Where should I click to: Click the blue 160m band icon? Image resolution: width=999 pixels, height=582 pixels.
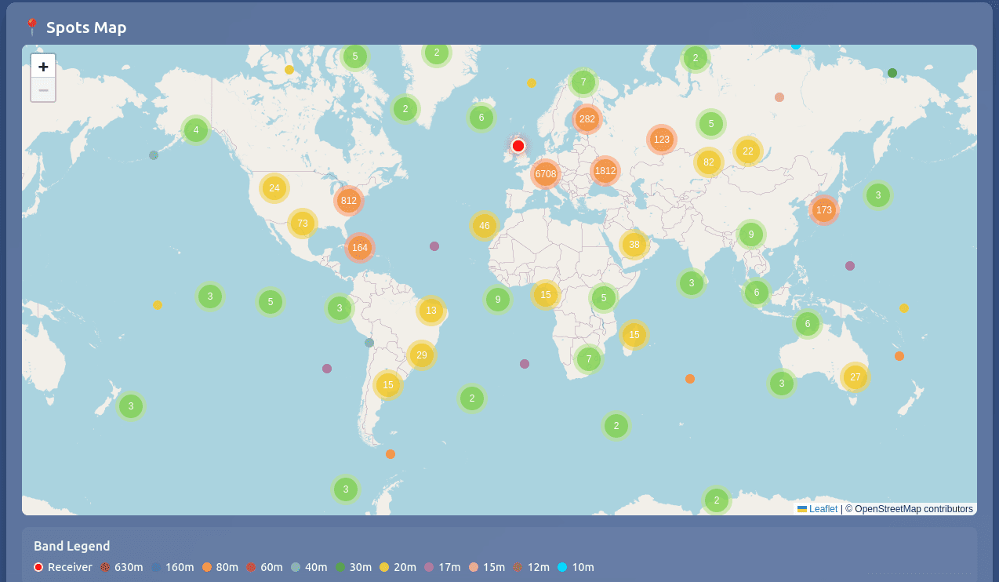click(x=156, y=567)
